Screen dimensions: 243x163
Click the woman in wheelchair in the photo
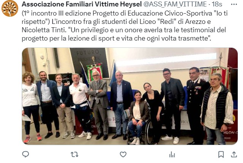[139, 118]
